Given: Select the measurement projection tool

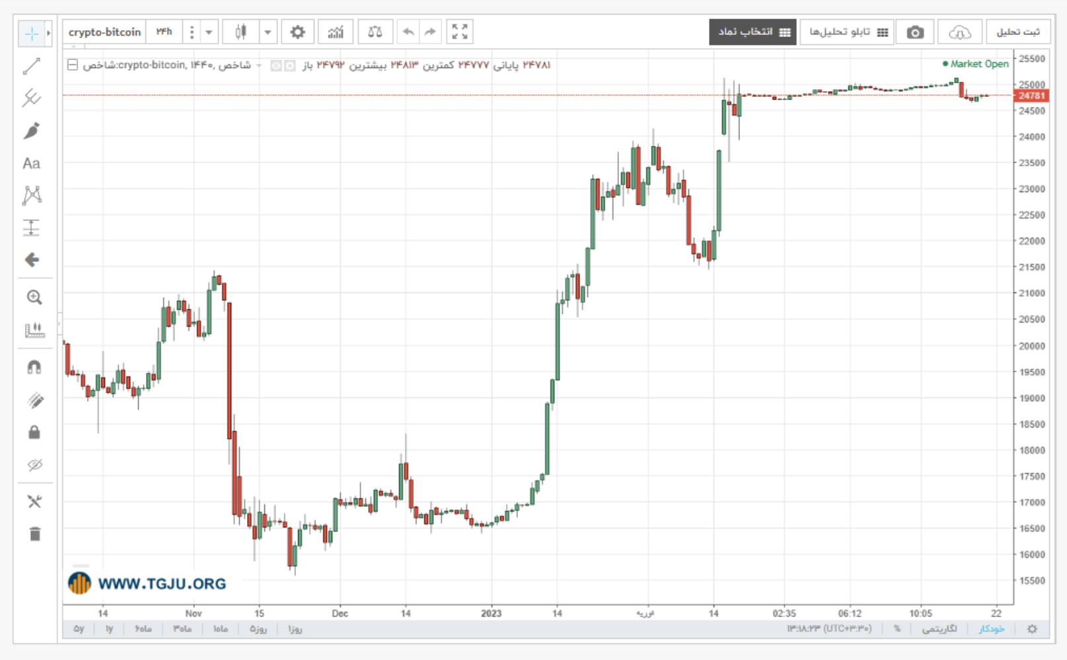Looking at the screenshot, I should coord(31,228).
